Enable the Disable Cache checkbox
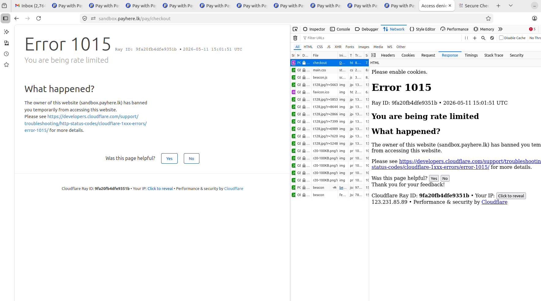The width and height of the screenshot is (541, 301). coord(501,38)
